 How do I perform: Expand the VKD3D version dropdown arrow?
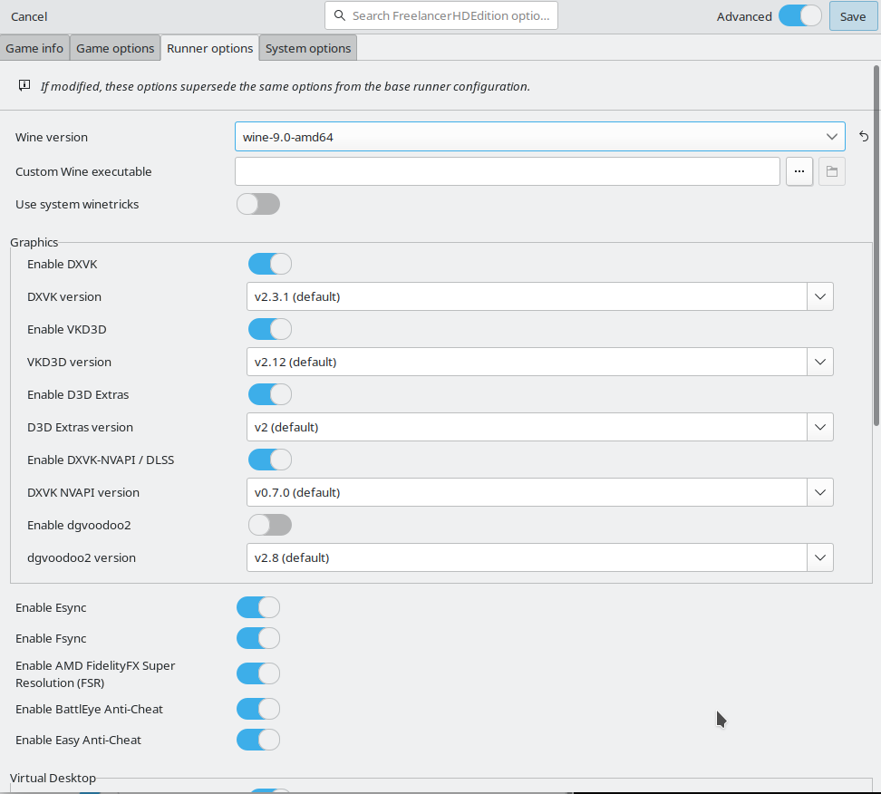[x=819, y=362]
